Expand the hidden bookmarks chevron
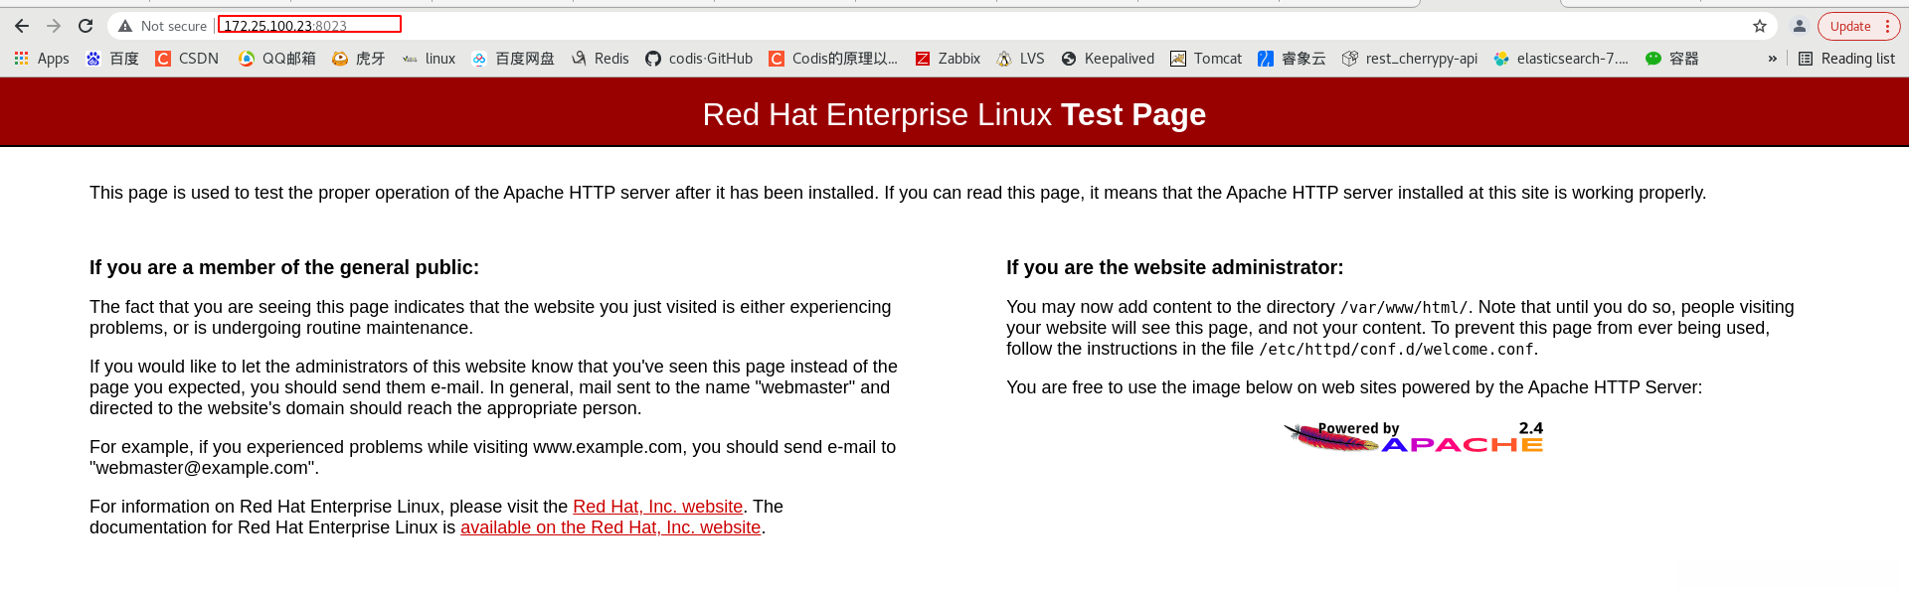1909x597 pixels. (1772, 59)
